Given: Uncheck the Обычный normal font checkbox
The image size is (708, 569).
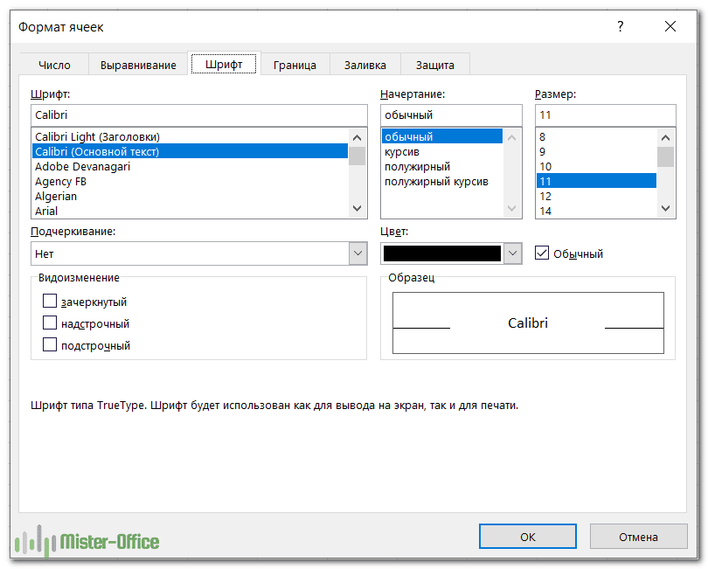Looking at the screenshot, I should click(x=542, y=253).
